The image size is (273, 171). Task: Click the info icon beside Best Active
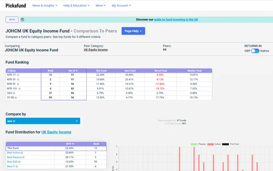[22, 153]
